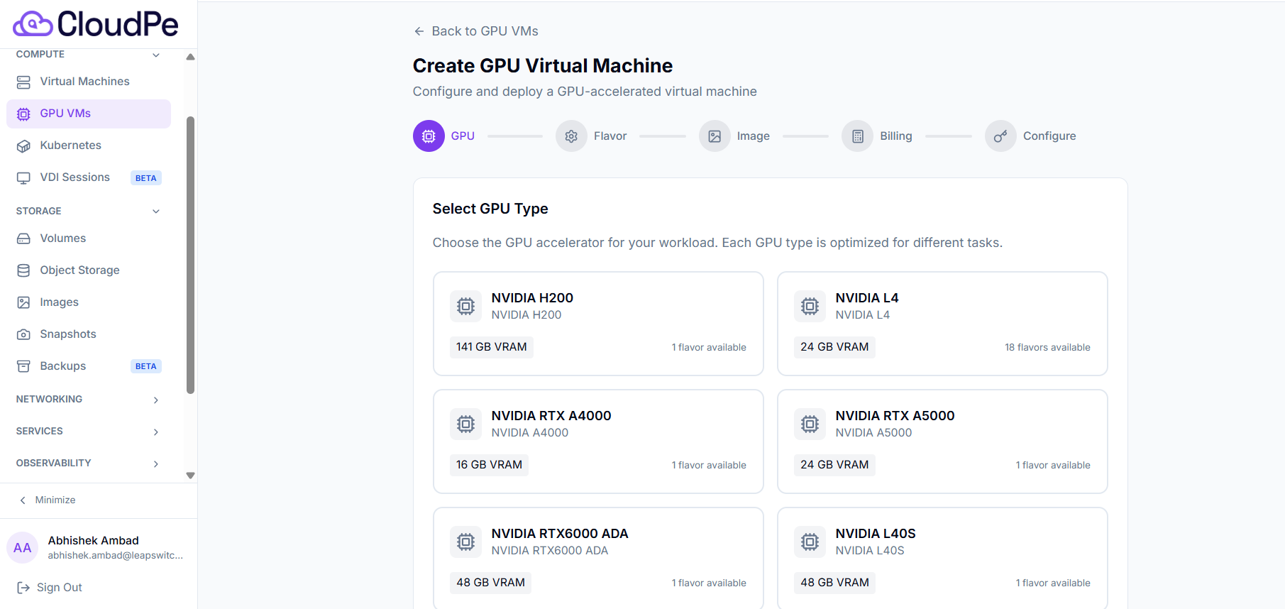Viewport: 1285px width, 609px height.
Task: Select the NVIDIA RTX A5000 card title
Action: 895,416
